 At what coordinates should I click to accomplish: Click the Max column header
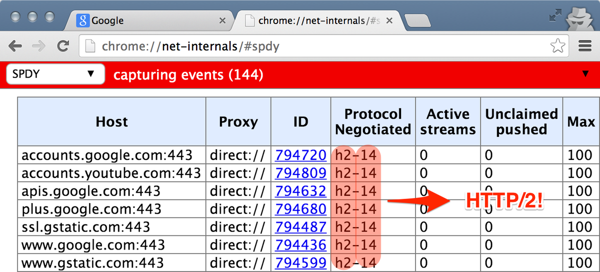pyautogui.click(x=581, y=121)
